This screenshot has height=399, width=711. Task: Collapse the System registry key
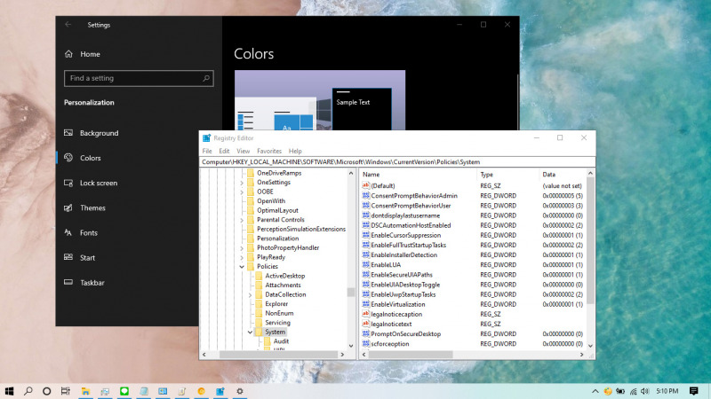coord(250,332)
